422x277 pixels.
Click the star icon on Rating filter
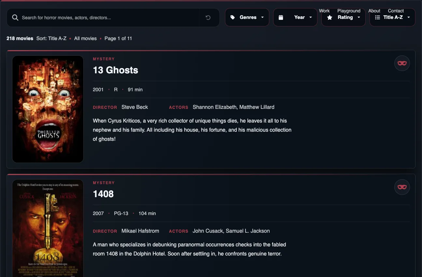[330, 18]
